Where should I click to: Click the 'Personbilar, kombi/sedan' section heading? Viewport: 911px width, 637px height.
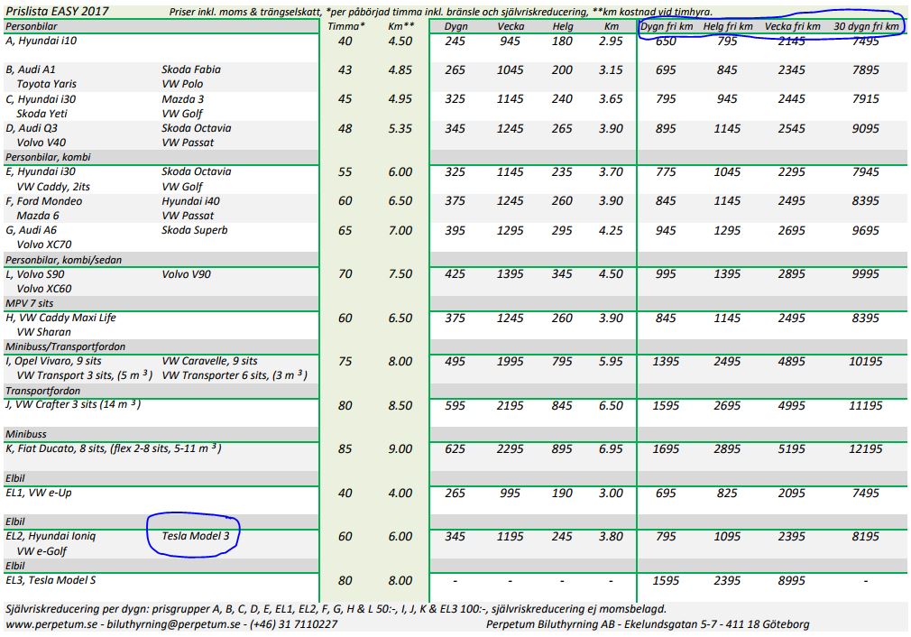63,260
